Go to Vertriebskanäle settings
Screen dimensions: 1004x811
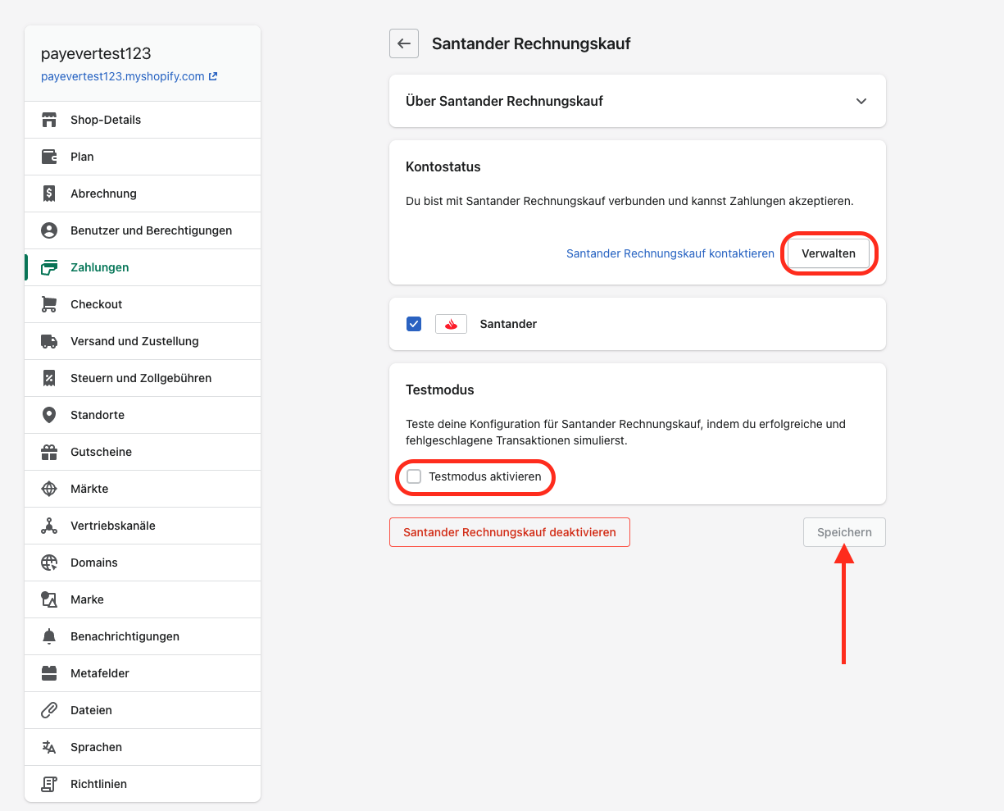143,526
